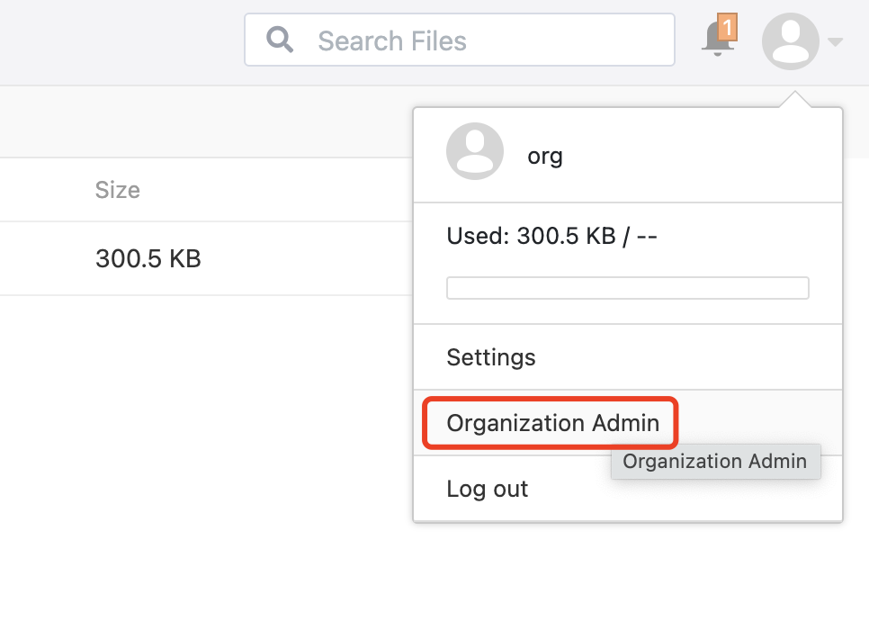
Task: Click the Search Files placeholder text
Action: coord(392,41)
